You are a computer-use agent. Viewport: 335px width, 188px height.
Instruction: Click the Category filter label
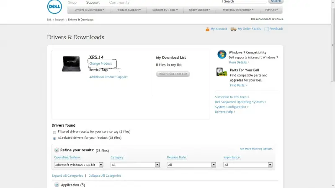(117, 158)
